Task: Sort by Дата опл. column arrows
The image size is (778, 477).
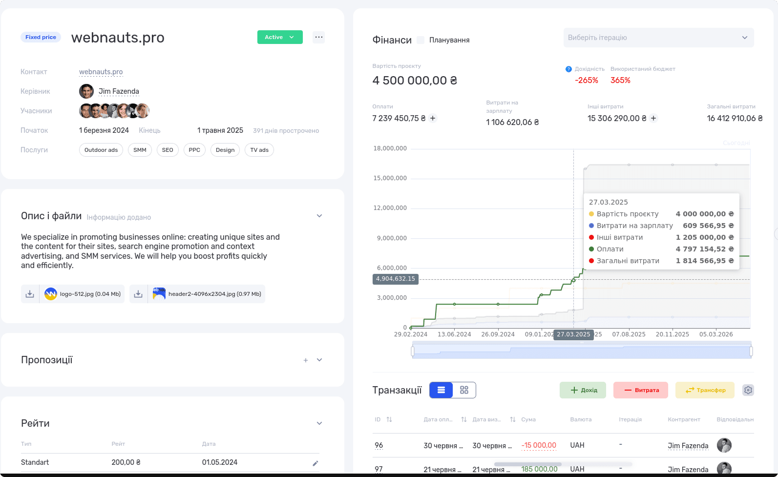Action: [464, 419]
